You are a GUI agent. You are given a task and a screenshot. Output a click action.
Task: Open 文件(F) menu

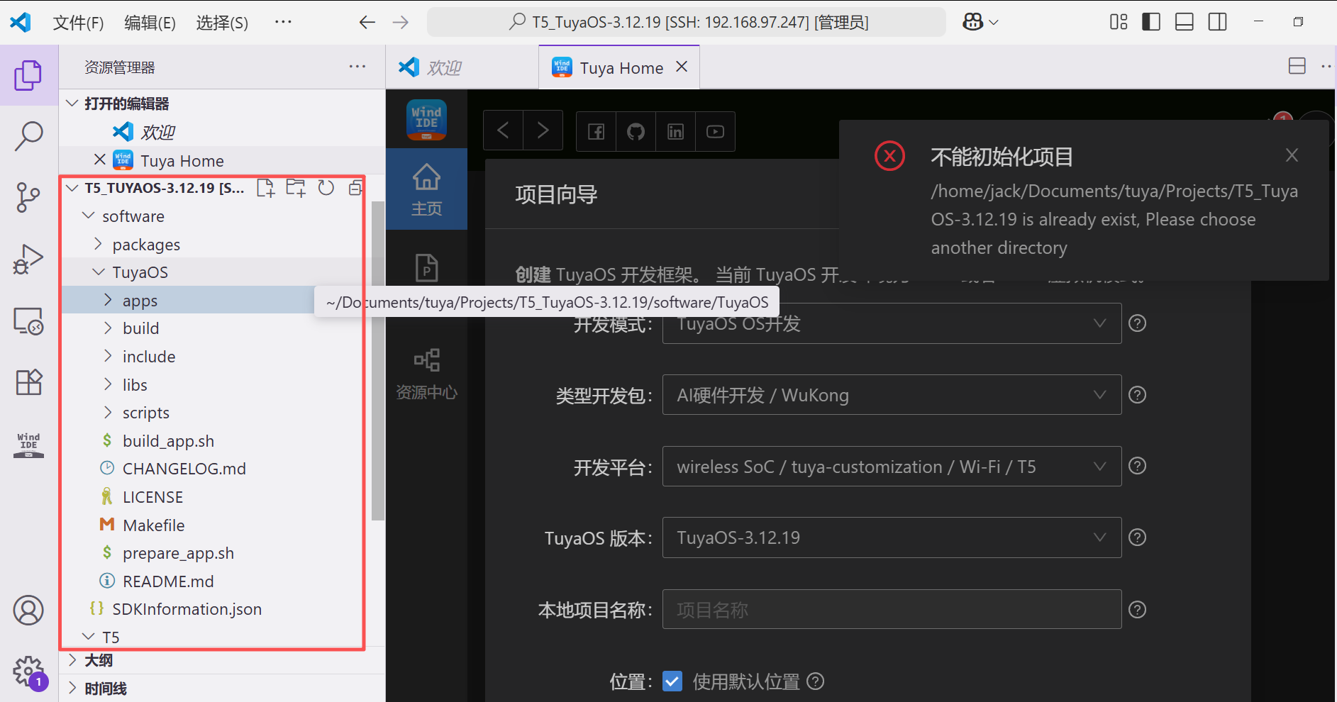79,23
